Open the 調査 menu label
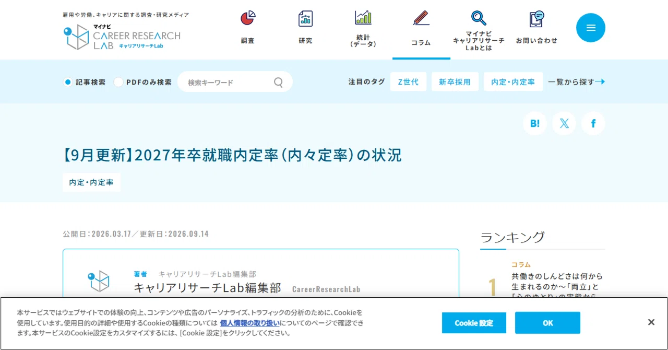This screenshot has height=350, width=668. point(248,41)
